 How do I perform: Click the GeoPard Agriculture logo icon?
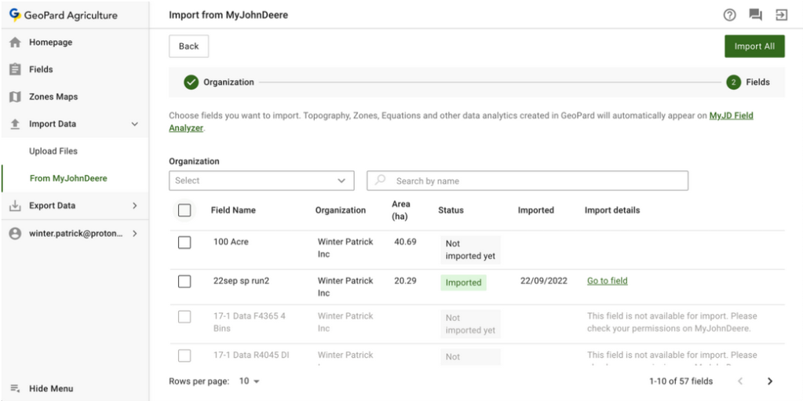tap(15, 15)
